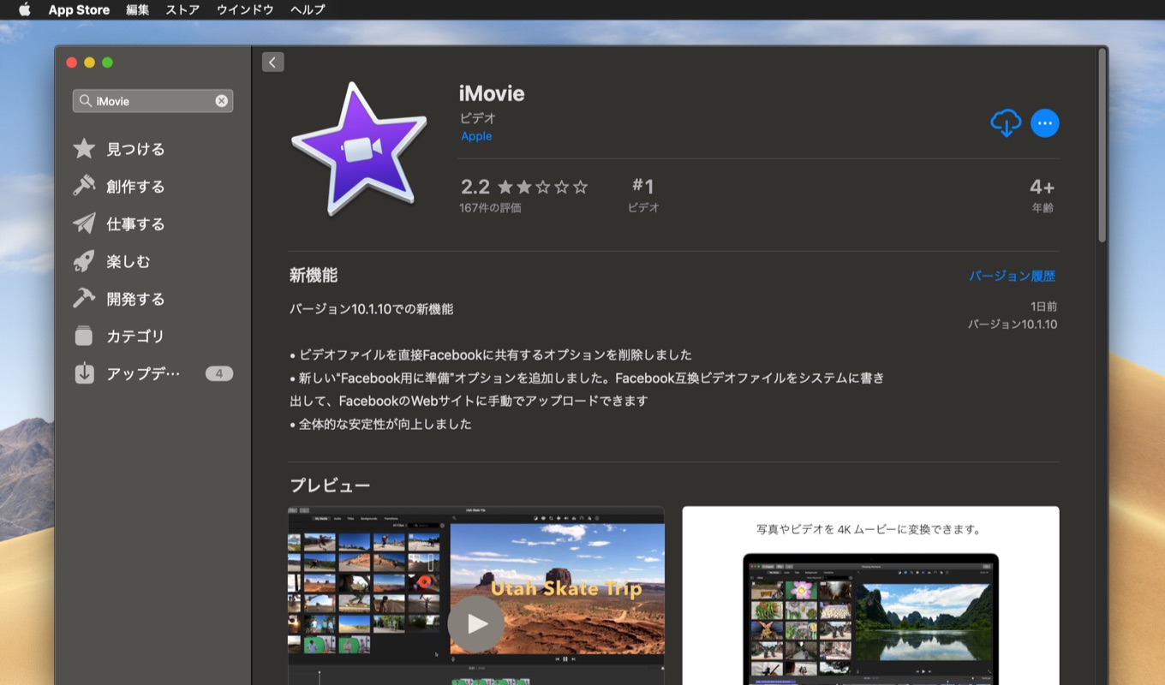Open the Apple developer link
The height and width of the screenshot is (685, 1165).
click(x=476, y=136)
